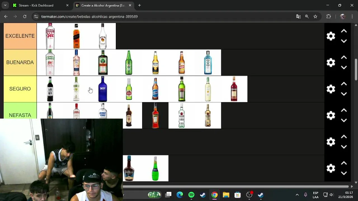Move EXCELENTE tier down with arrow
This screenshot has width=358, height=201.
tap(344, 41)
